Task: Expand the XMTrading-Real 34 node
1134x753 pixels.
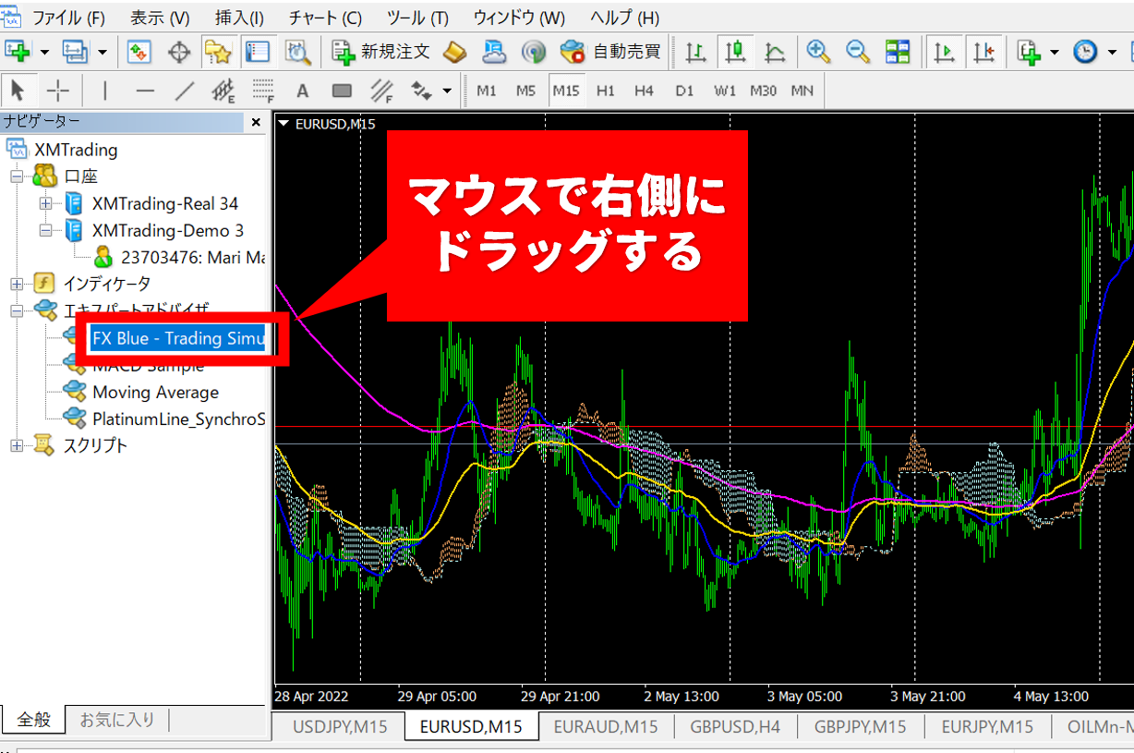Action: [45, 203]
